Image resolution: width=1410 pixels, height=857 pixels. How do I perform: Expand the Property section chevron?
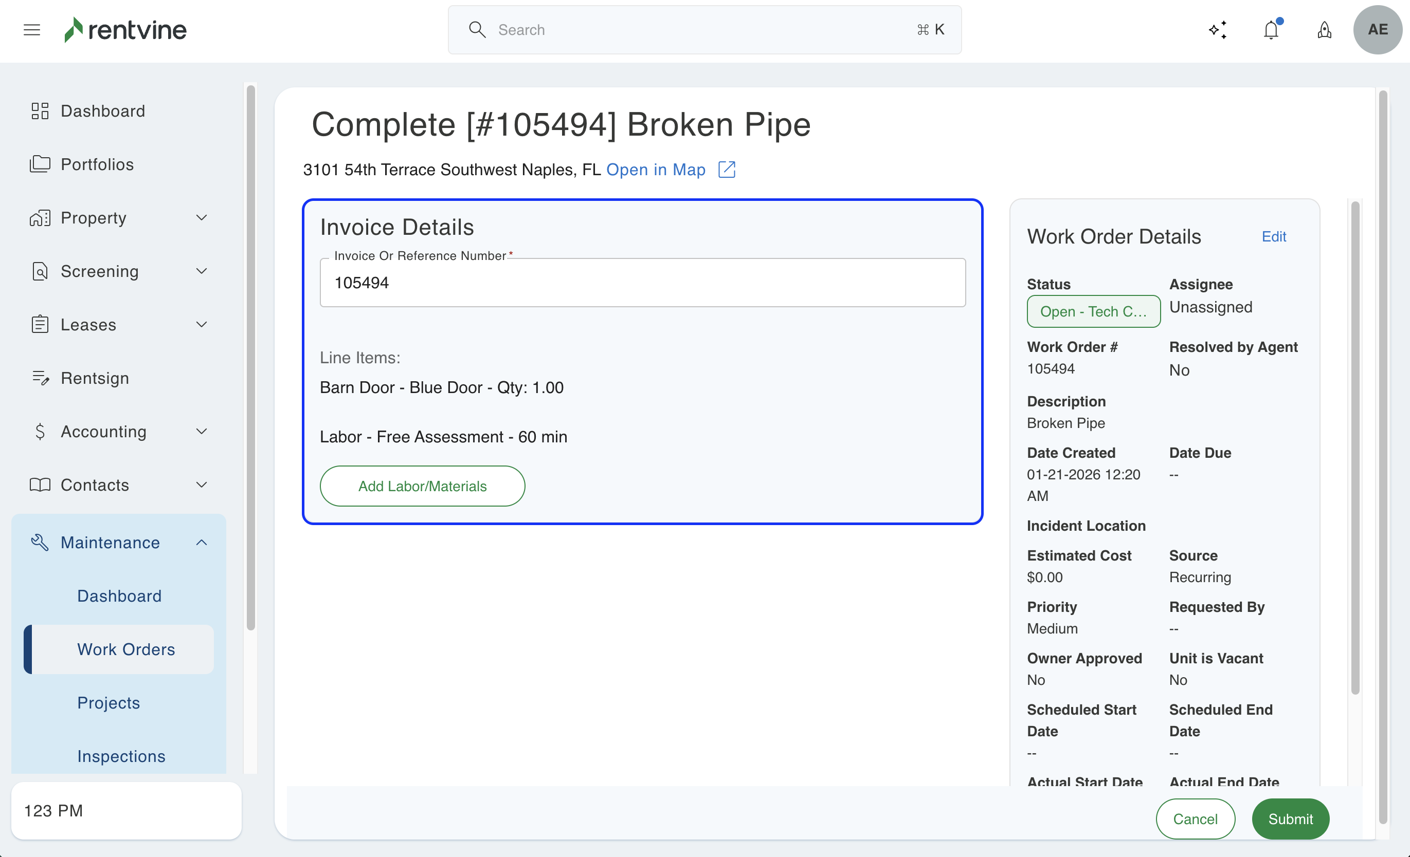click(202, 218)
